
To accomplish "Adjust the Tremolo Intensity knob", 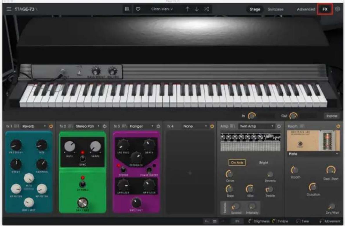I will pos(252,206).
